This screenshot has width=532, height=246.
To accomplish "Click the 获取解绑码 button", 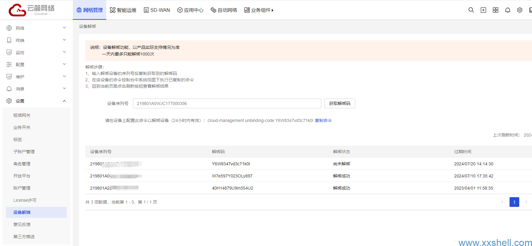I will click(339, 103).
